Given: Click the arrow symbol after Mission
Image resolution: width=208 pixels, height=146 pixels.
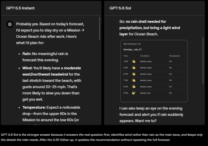Looking at the screenshot, I should 83,30.
